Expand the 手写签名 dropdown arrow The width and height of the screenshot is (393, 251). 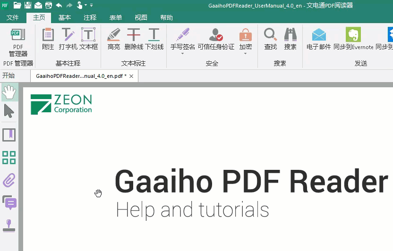(x=182, y=54)
